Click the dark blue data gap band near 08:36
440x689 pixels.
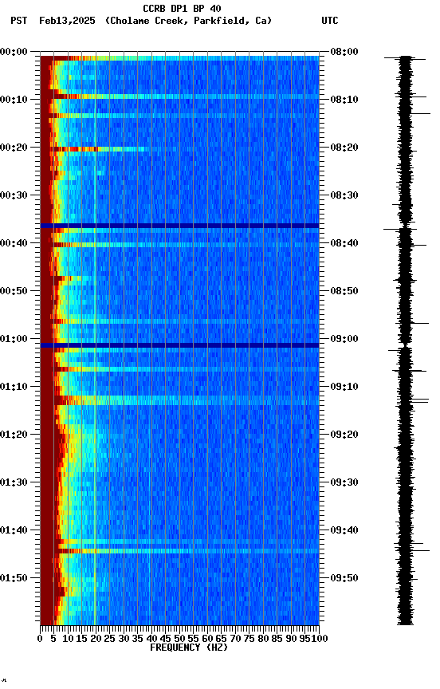[179, 226]
